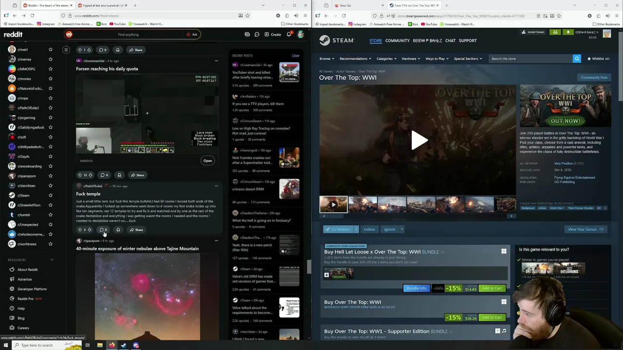The height and width of the screenshot is (350, 623).
Task: Open overflow menu on LivestreamFail post
Action: (217, 61)
